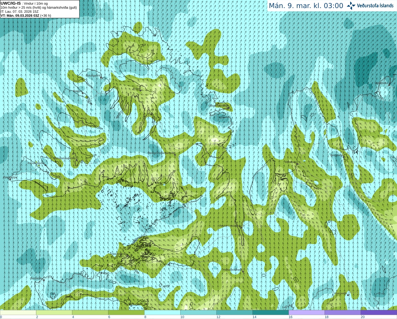The image size is (397, 319).
Task: Click the Steingrímsfjarðarheiði station marker dot
Action: (175, 155)
